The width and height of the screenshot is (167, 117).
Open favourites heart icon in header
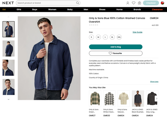[x=134, y=3]
